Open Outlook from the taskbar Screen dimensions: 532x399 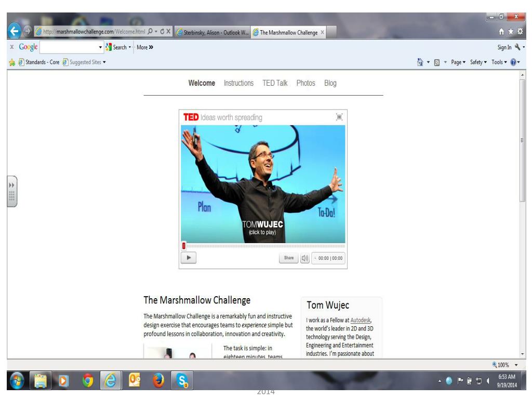pyautogui.click(x=135, y=380)
